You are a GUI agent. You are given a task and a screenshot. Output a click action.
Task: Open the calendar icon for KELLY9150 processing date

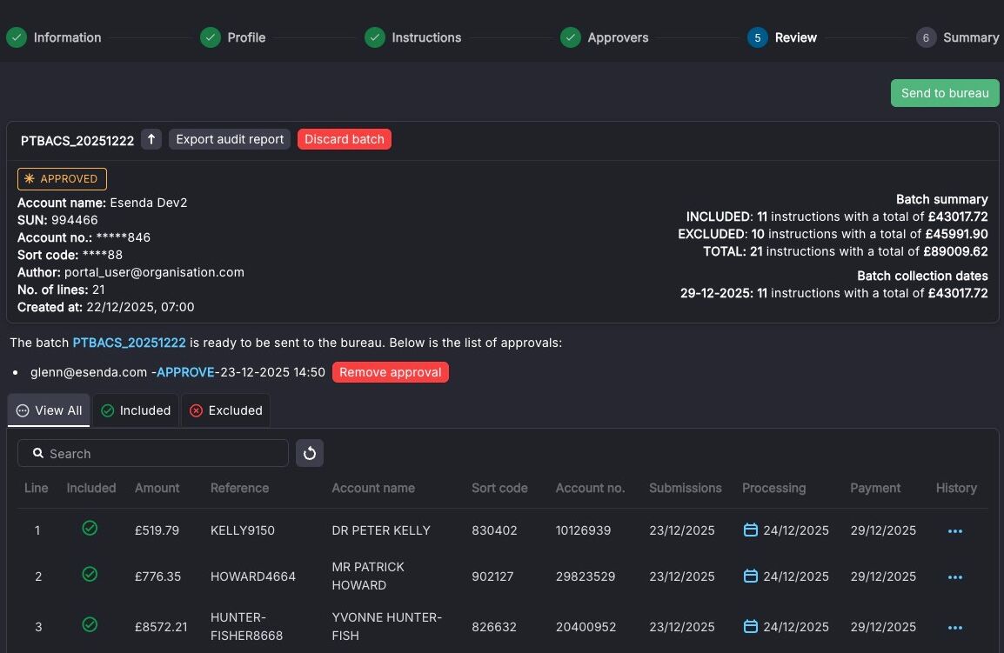(751, 530)
